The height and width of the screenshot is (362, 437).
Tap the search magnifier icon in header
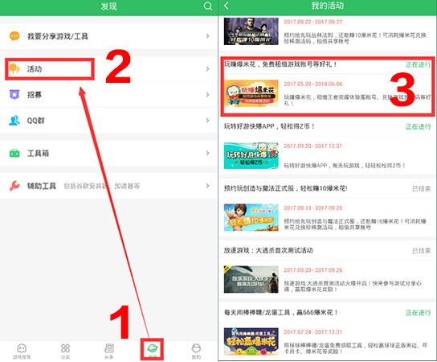(x=207, y=6)
